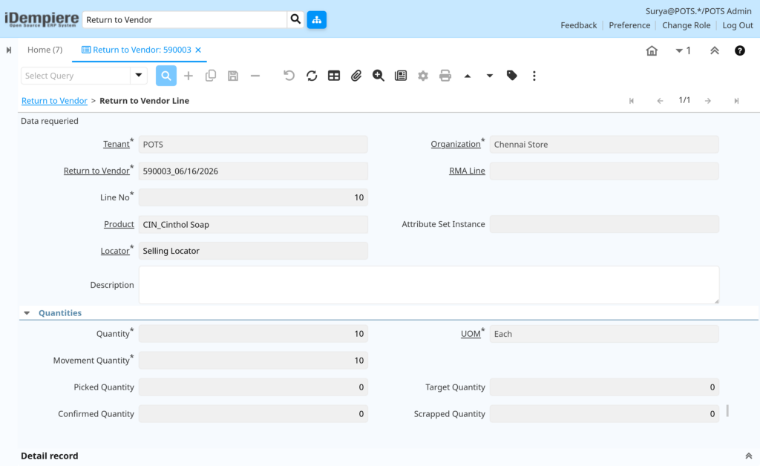This screenshot has width=760, height=466.
Task: Click the Description text area
Action: (429, 285)
